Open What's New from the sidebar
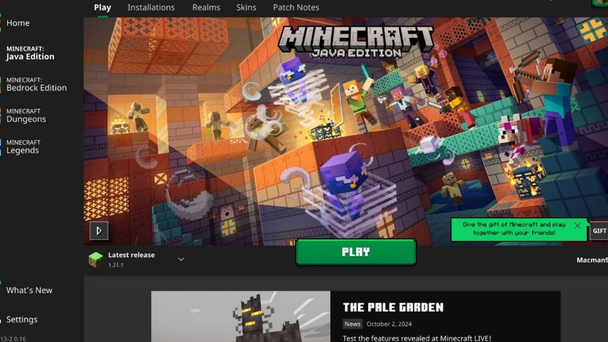Screen dimensions: 608x342 click(x=29, y=290)
